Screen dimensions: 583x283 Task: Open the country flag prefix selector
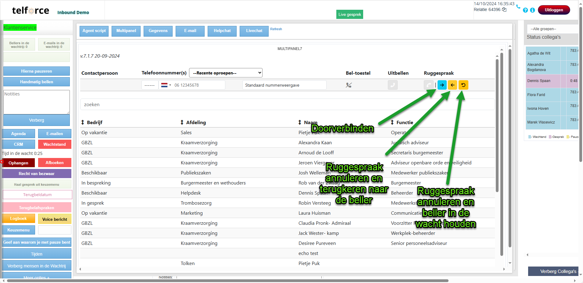166,85
